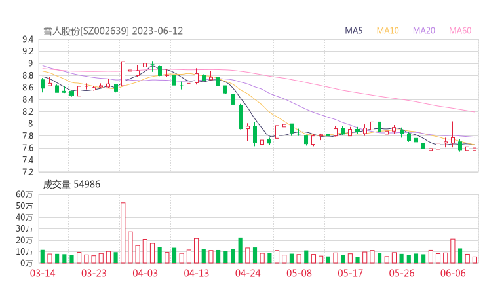Click the 30万 volume axis label
The width and height of the screenshot is (485, 288).
pos(24,228)
